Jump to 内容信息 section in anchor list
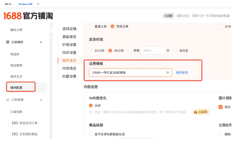 pos(69,68)
